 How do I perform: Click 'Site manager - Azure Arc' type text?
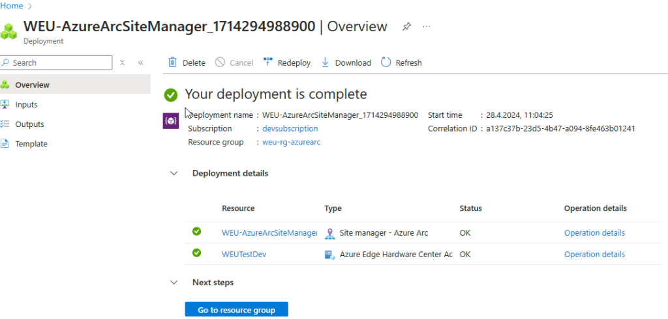click(x=384, y=233)
